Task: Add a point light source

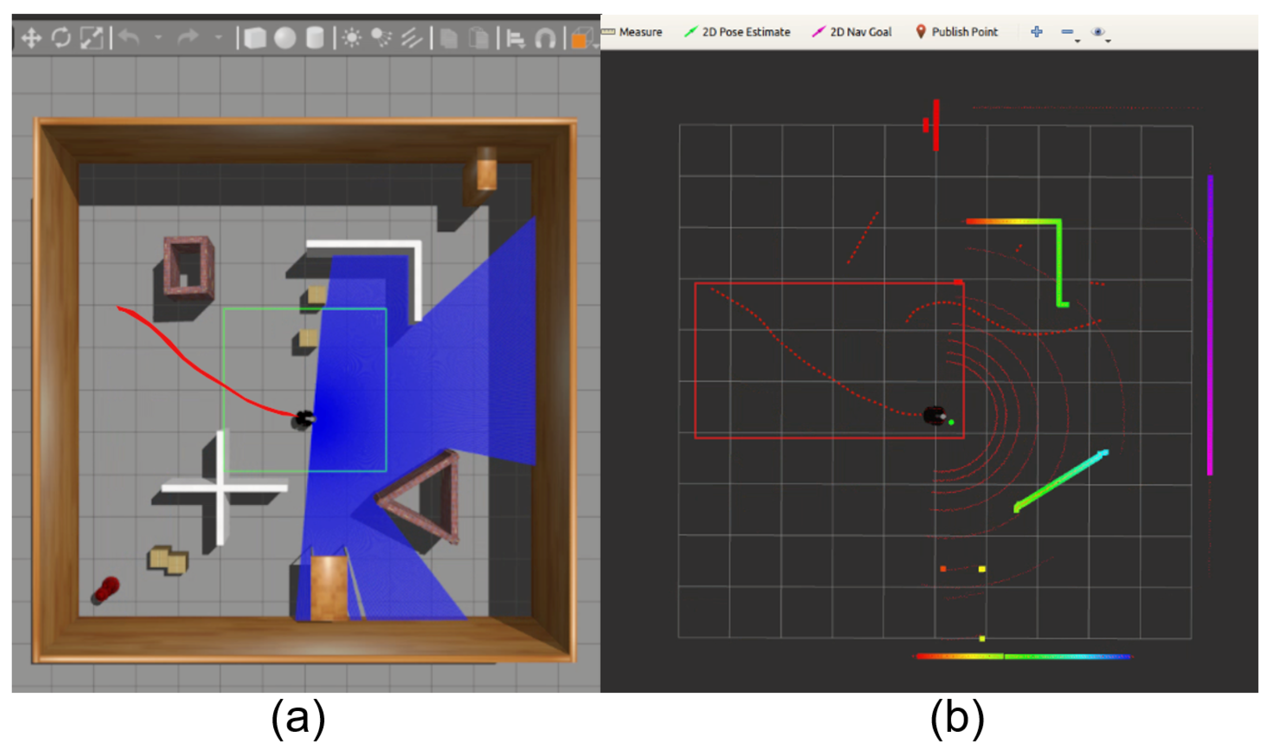Action: pyautogui.click(x=351, y=38)
